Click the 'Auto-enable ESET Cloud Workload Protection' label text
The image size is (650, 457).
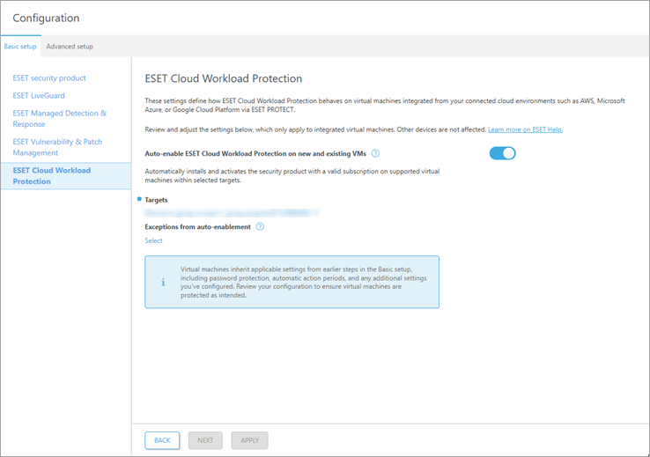tap(255, 154)
